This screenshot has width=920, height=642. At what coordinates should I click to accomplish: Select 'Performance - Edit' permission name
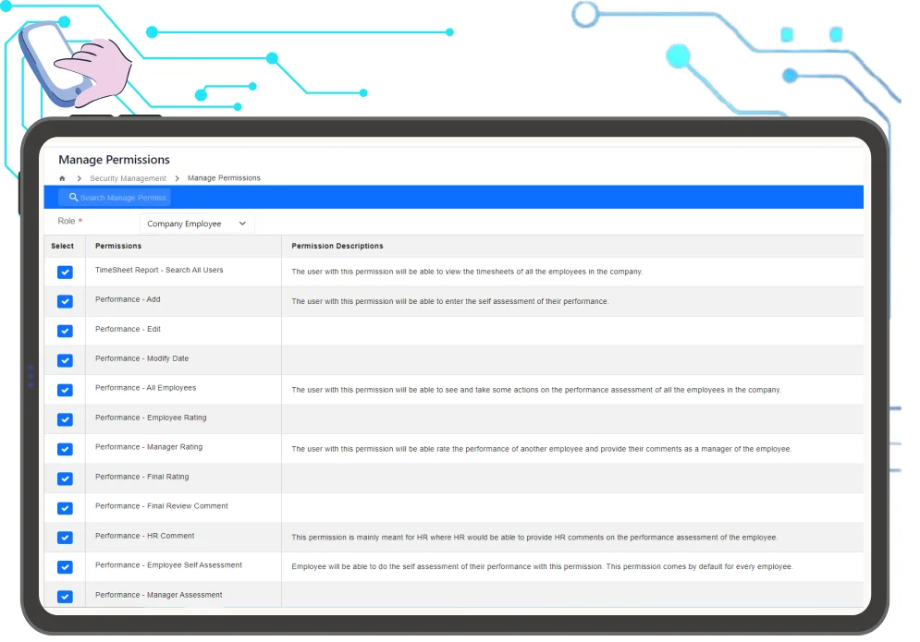(128, 330)
